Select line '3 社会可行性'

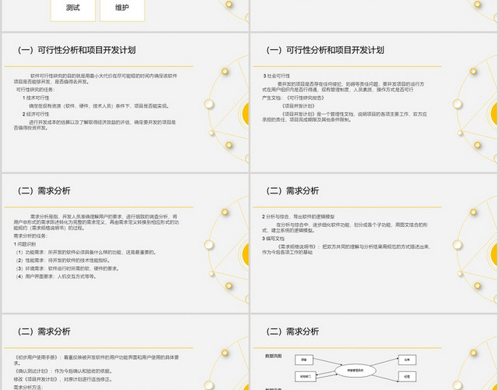(x=277, y=76)
